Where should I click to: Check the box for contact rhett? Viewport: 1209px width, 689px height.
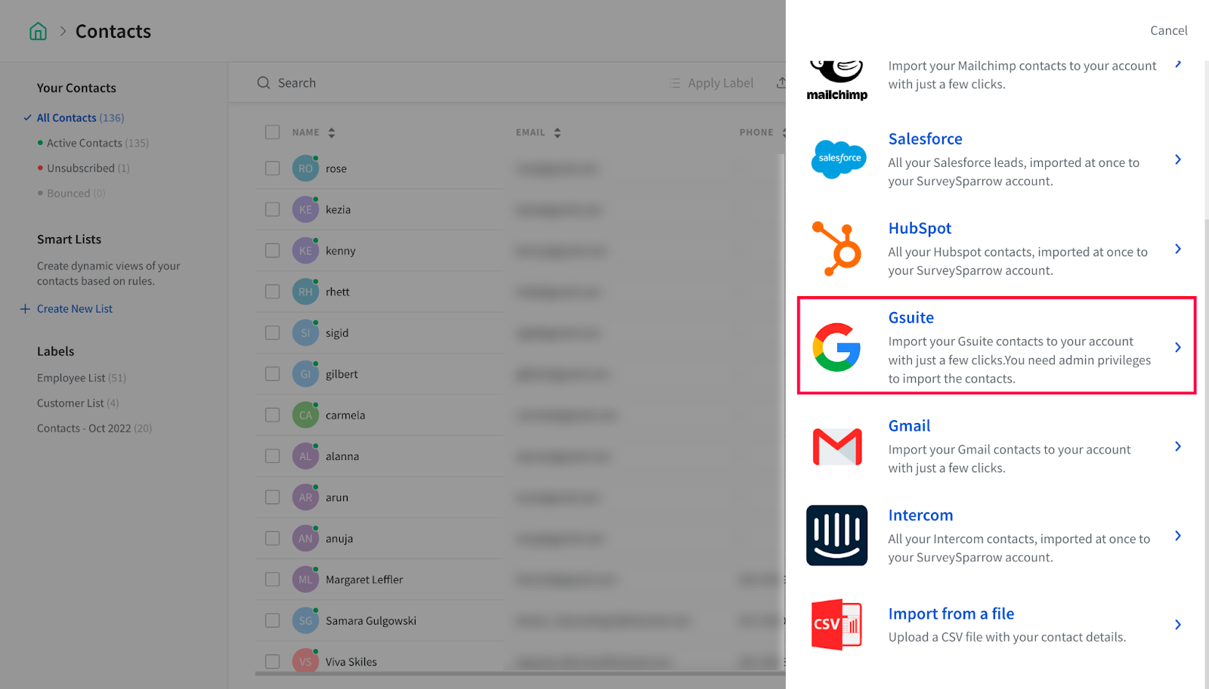click(x=273, y=292)
